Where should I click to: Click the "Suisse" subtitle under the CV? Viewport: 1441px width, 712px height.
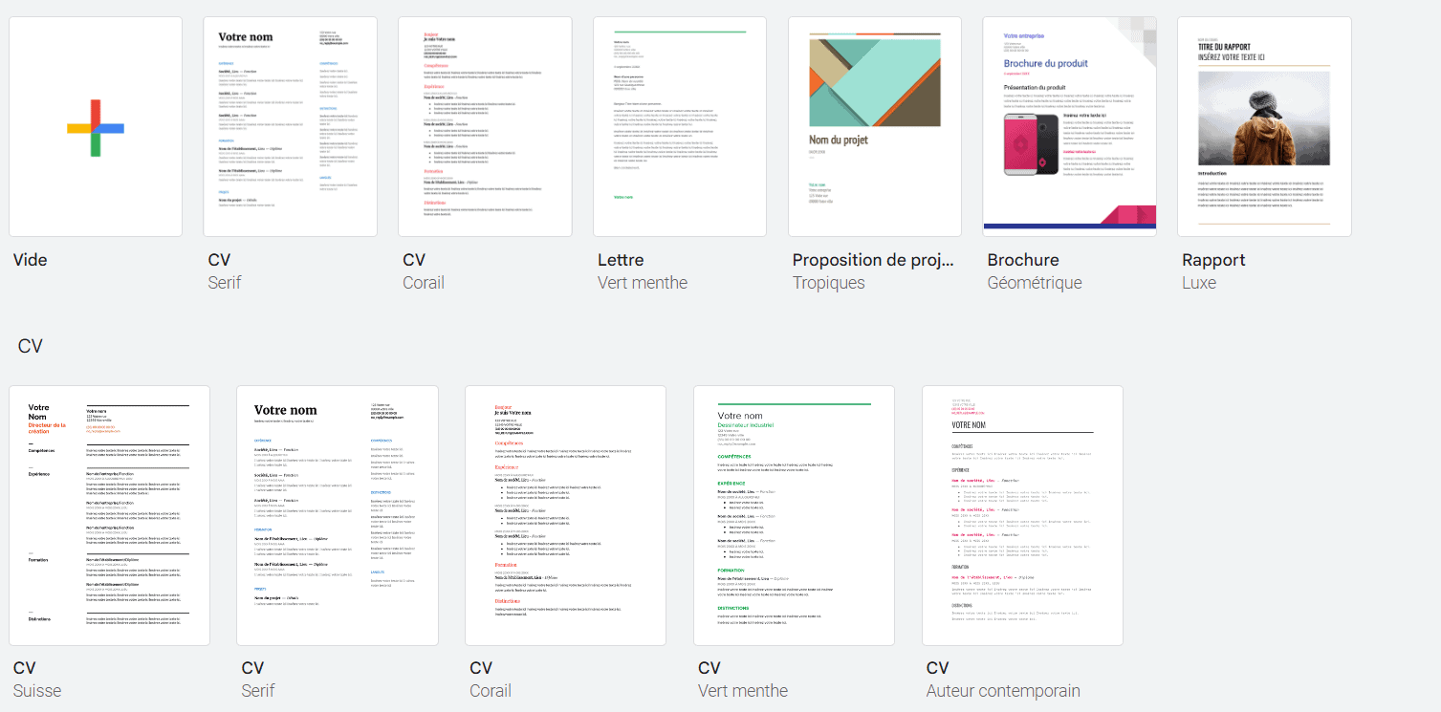point(37,691)
